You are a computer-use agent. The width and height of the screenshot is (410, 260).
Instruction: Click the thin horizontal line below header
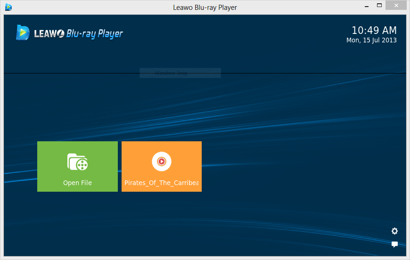205,73
